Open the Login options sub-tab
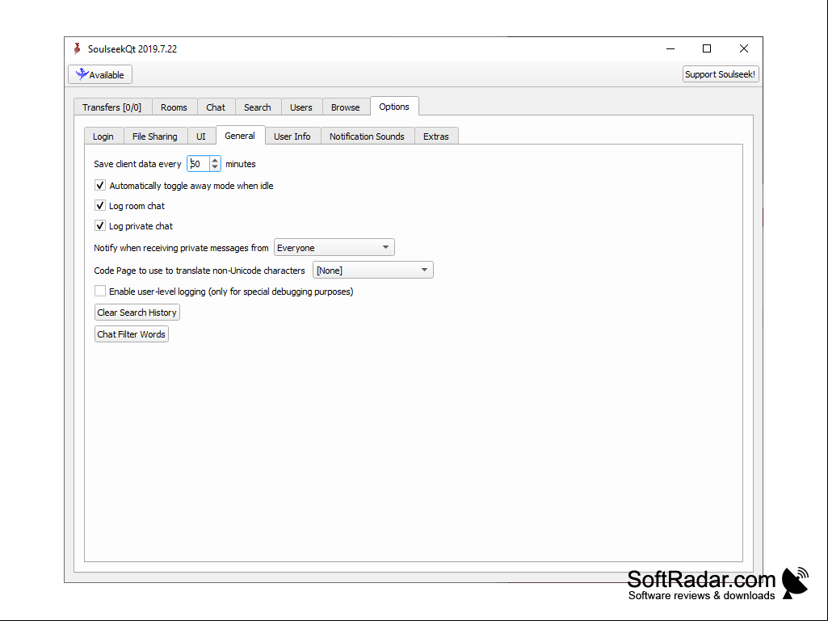This screenshot has width=828, height=621. click(103, 136)
